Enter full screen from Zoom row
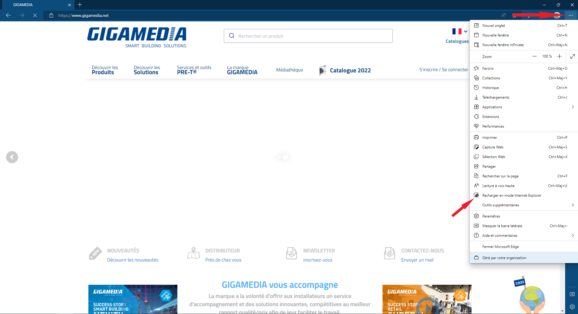 click(573, 56)
